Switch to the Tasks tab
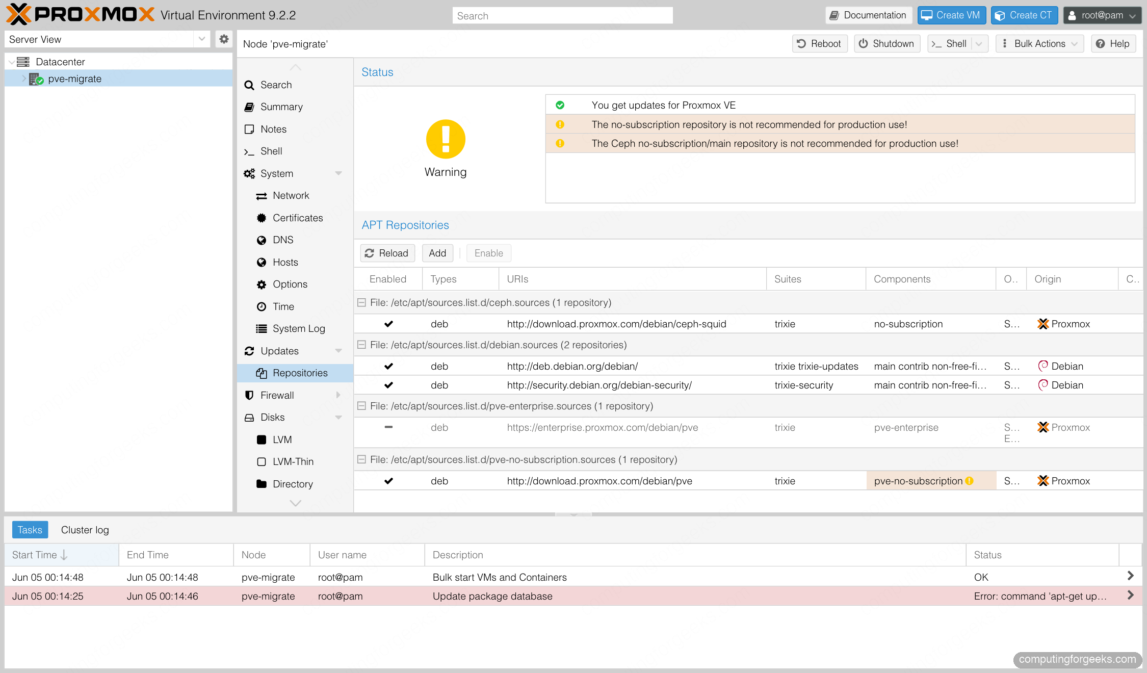 (30, 530)
